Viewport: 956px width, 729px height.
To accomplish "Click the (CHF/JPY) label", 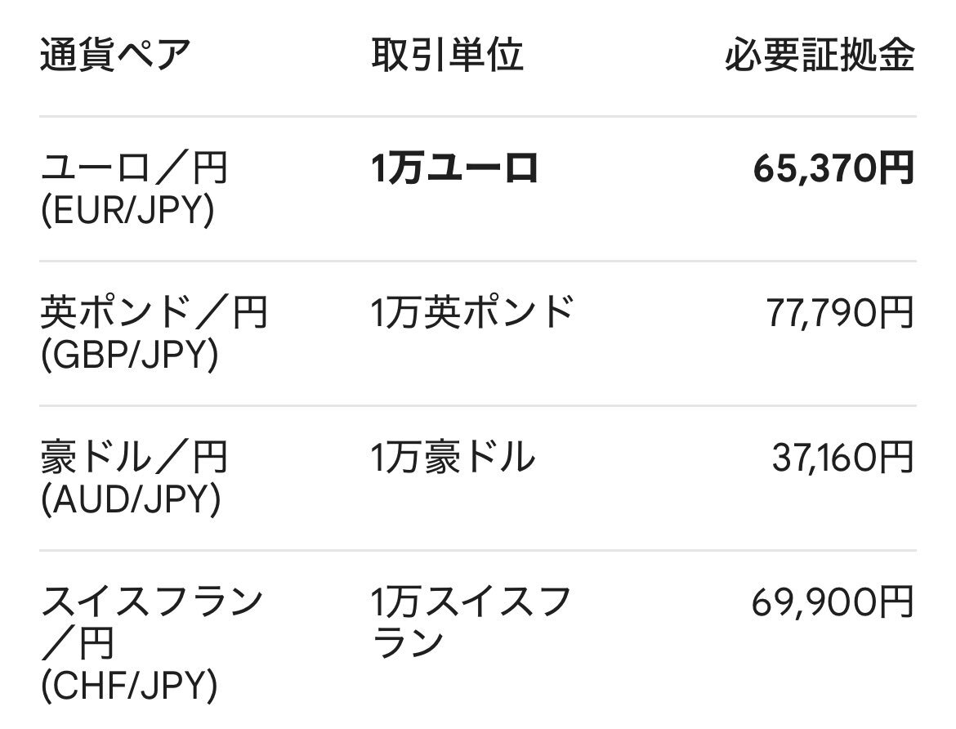I will pos(129,686).
